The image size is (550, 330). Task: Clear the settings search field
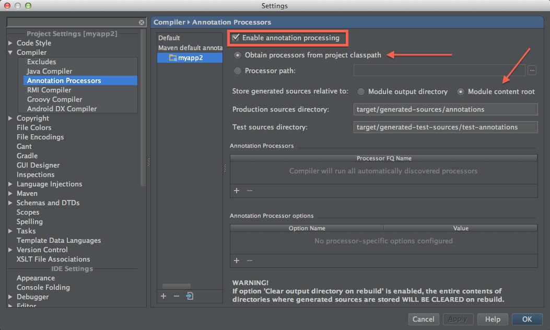click(141, 22)
